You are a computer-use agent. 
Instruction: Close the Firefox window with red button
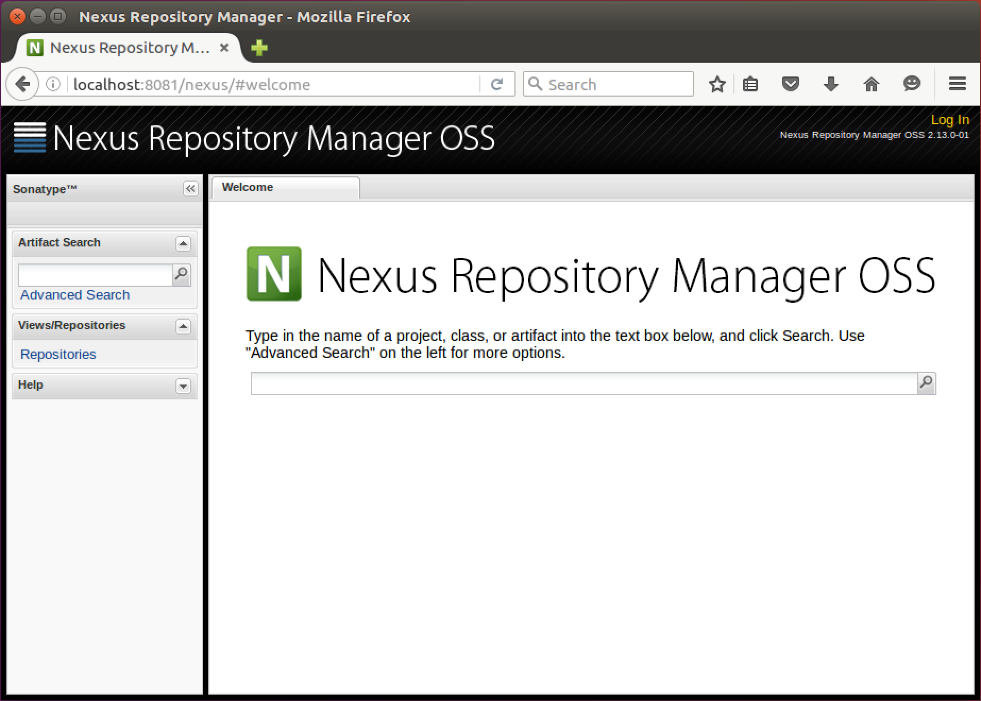point(18,16)
